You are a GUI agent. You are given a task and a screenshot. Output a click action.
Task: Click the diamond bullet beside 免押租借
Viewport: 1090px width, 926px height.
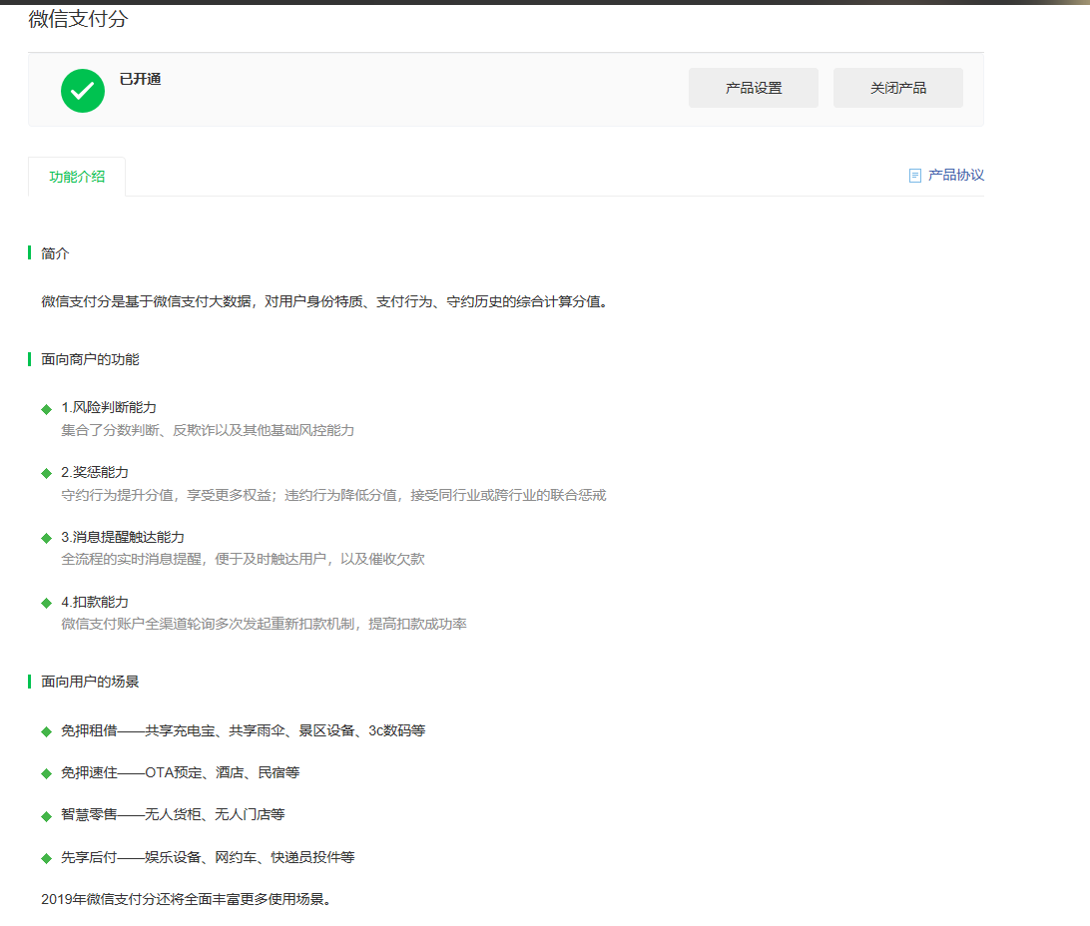point(47,731)
